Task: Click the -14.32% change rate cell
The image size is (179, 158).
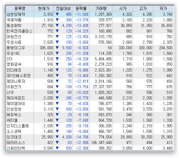Action: pos(82,31)
